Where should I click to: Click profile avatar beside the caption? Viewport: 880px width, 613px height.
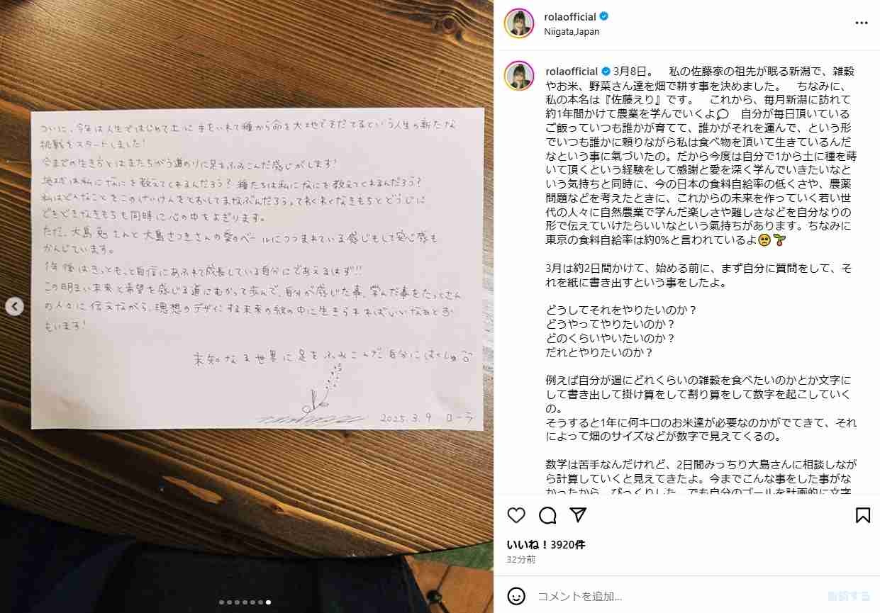pos(519,76)
